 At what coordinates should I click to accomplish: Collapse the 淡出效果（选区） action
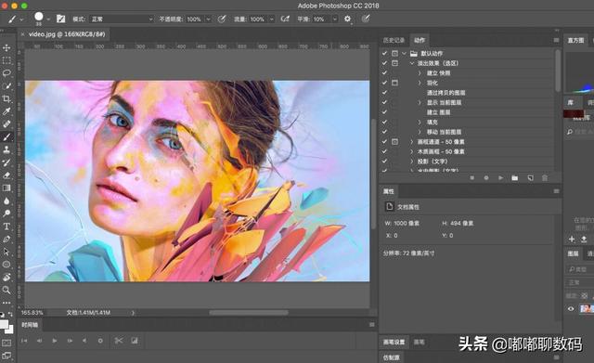click(x=412, y=63)
